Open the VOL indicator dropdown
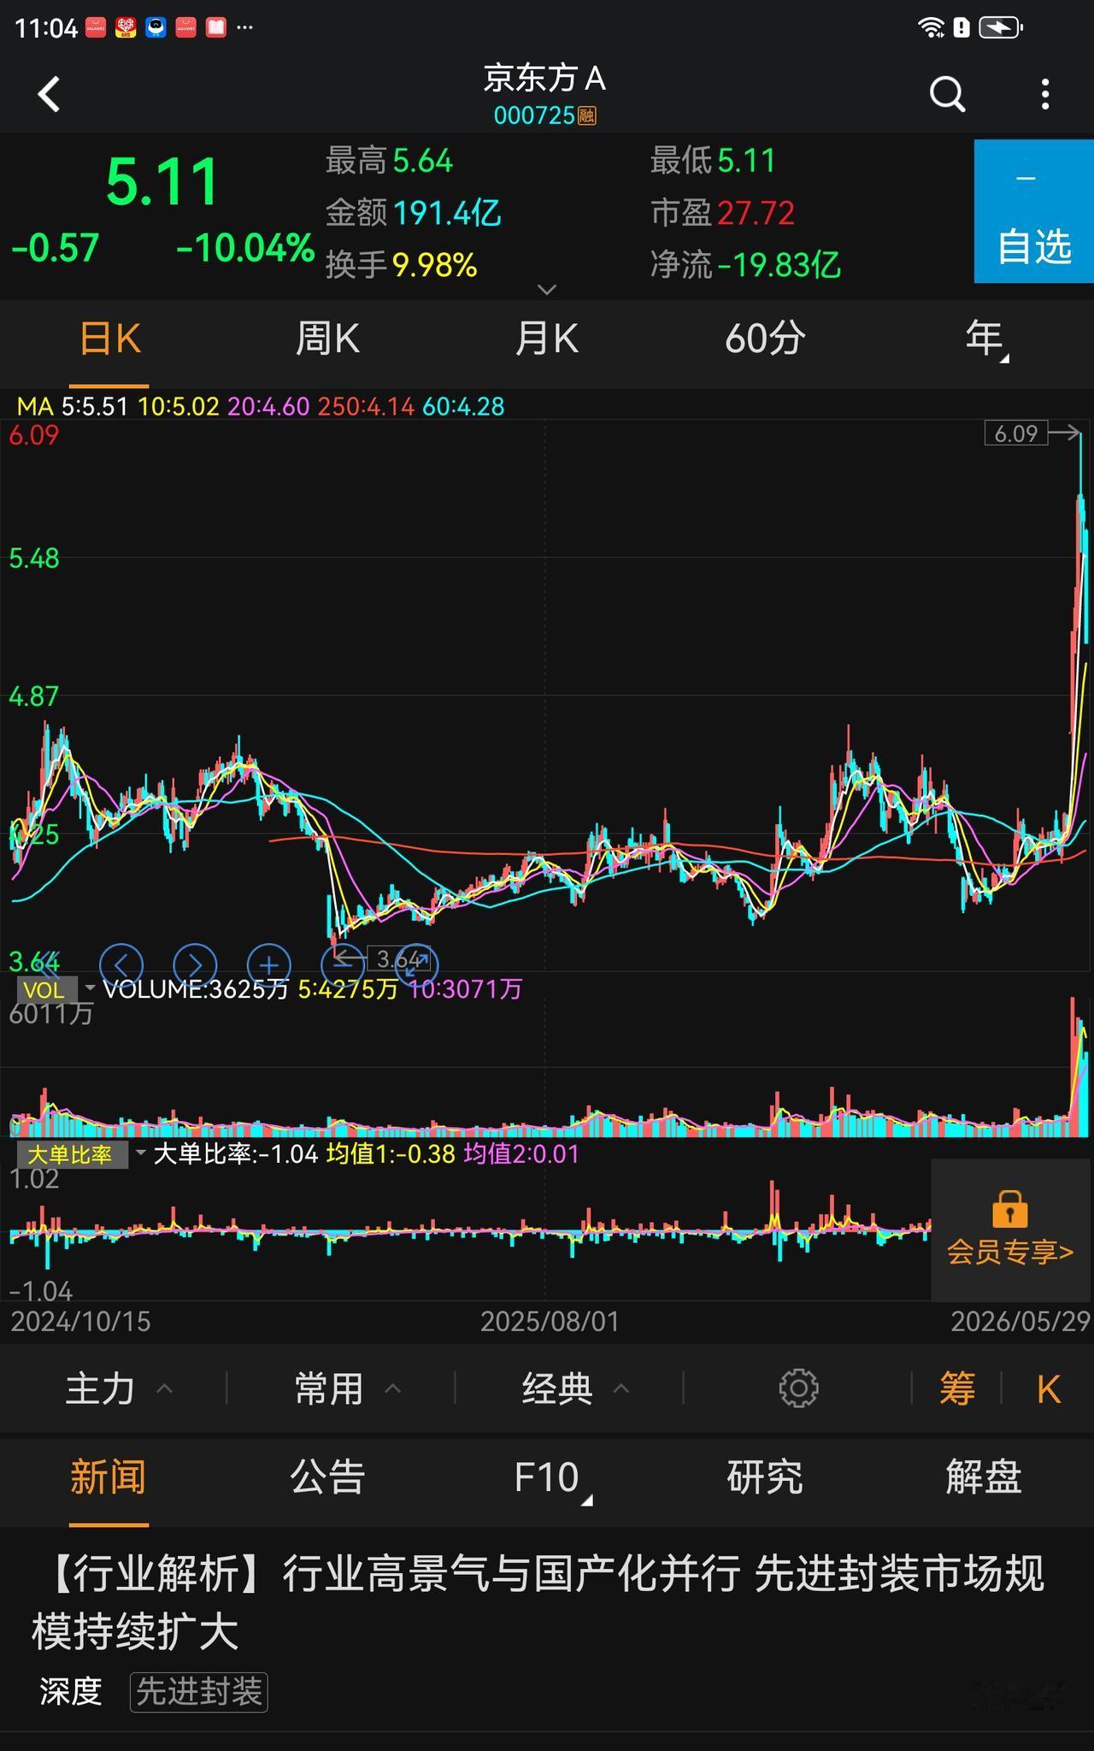Image resolution: width=1094 pixels, height=1751 pixels. pos(56,990)
